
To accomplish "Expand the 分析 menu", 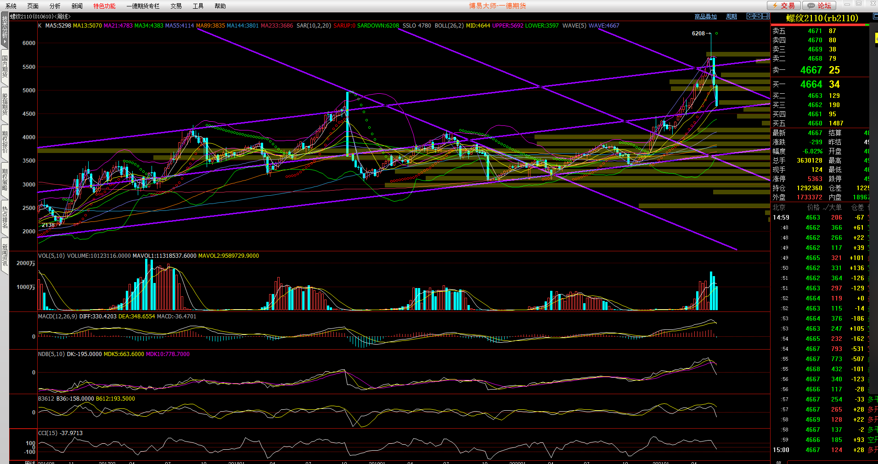I will click(x=55, y=6).
